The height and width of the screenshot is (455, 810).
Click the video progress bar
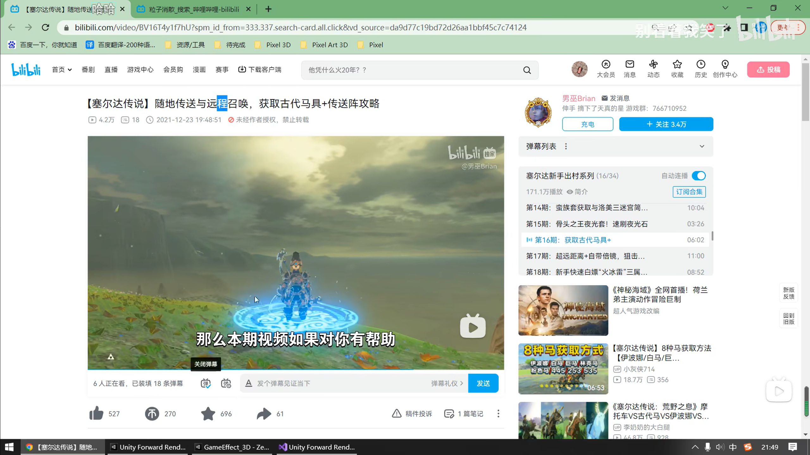point(296,369)
